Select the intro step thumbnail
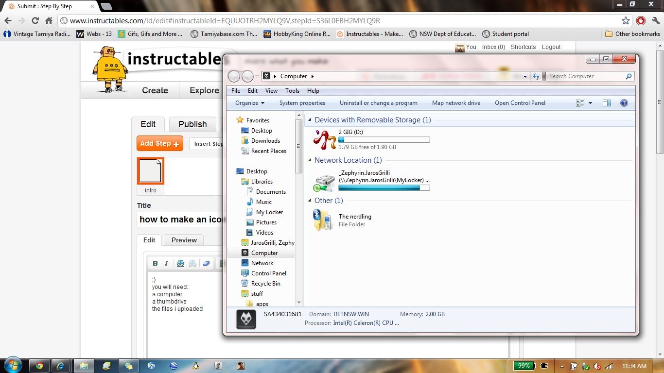The width and height of the screenshot is (664, 373). (151, 171)
